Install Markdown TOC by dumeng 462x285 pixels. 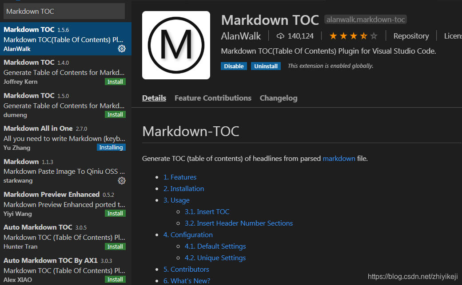pyautogui.click(x=115, y=114)
